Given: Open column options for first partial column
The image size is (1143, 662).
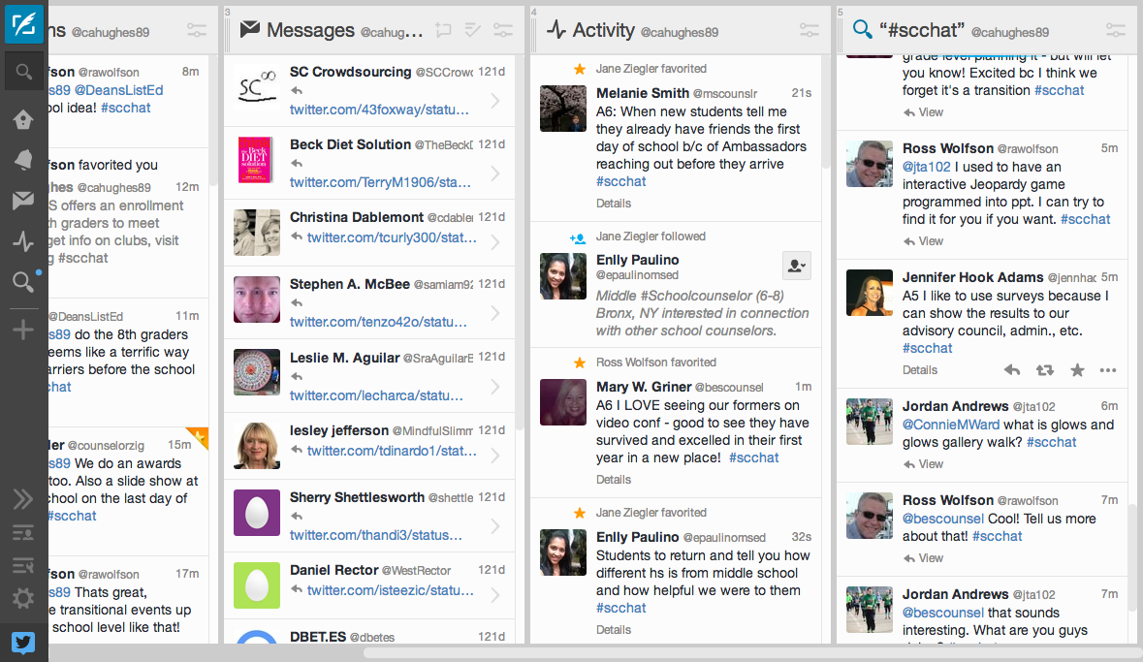Looking at the screenshot, I should tap(197, 30).
